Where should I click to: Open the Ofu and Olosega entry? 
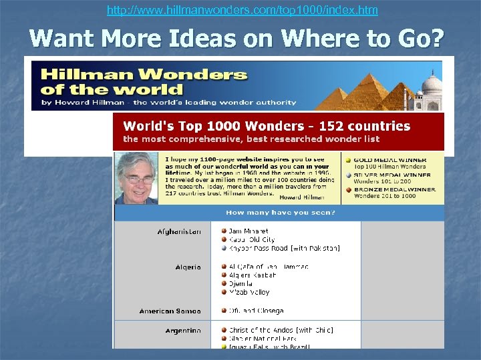click(256, 311)
